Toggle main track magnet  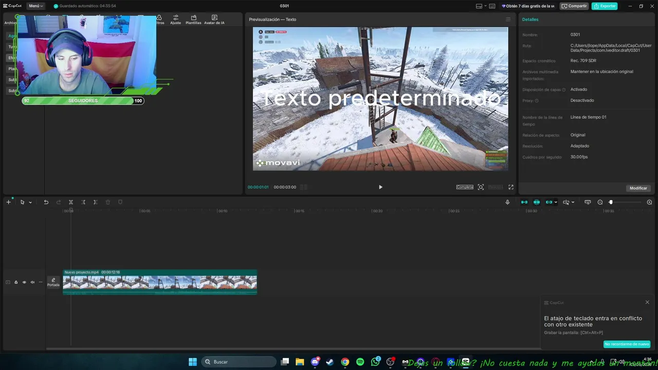(x=524, y=202)
